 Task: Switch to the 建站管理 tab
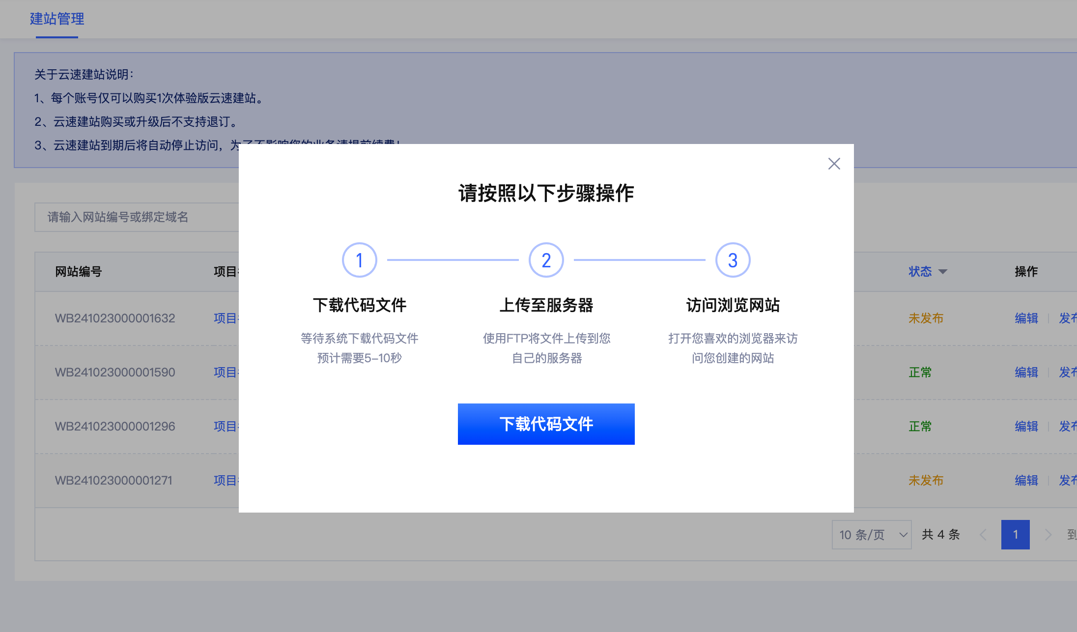click(x=57, y=19)
